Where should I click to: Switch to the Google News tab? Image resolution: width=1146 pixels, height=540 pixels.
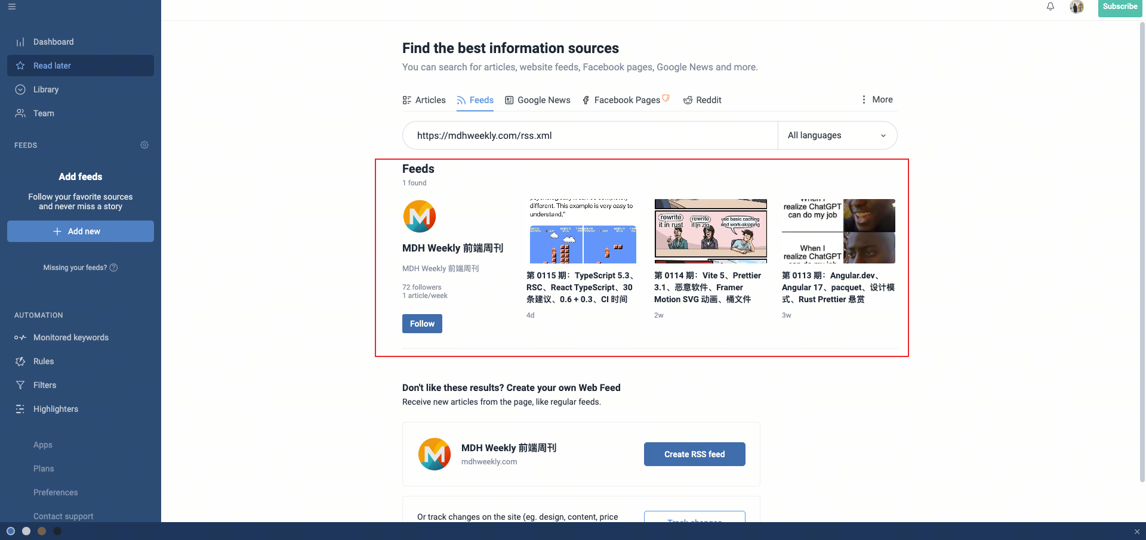pyautogui.click(x=538, y=100)
